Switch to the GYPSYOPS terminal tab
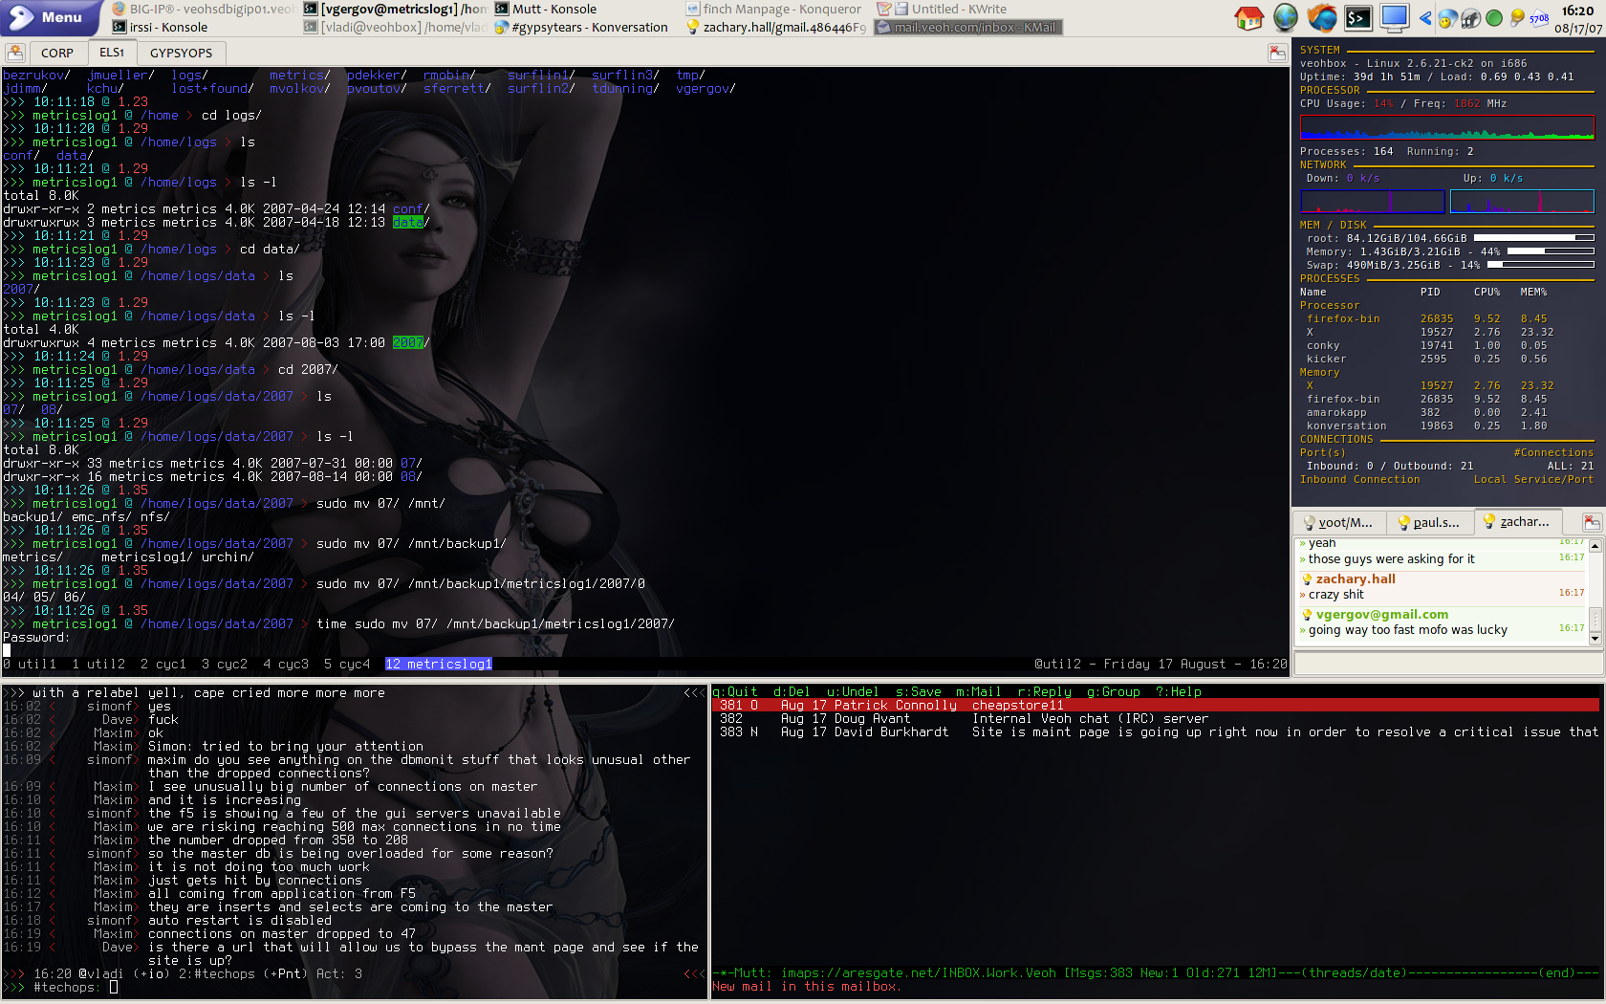This screenshot has height=1004, width=1606. pos(181,53)
